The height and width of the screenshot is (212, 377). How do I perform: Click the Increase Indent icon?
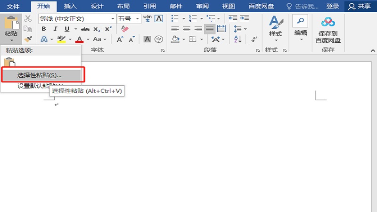coord(244,18)
